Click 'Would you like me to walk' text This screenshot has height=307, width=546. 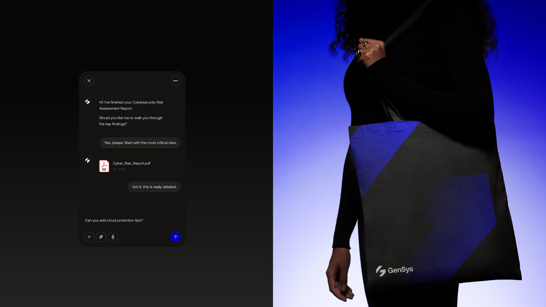(x=131, y=118)
